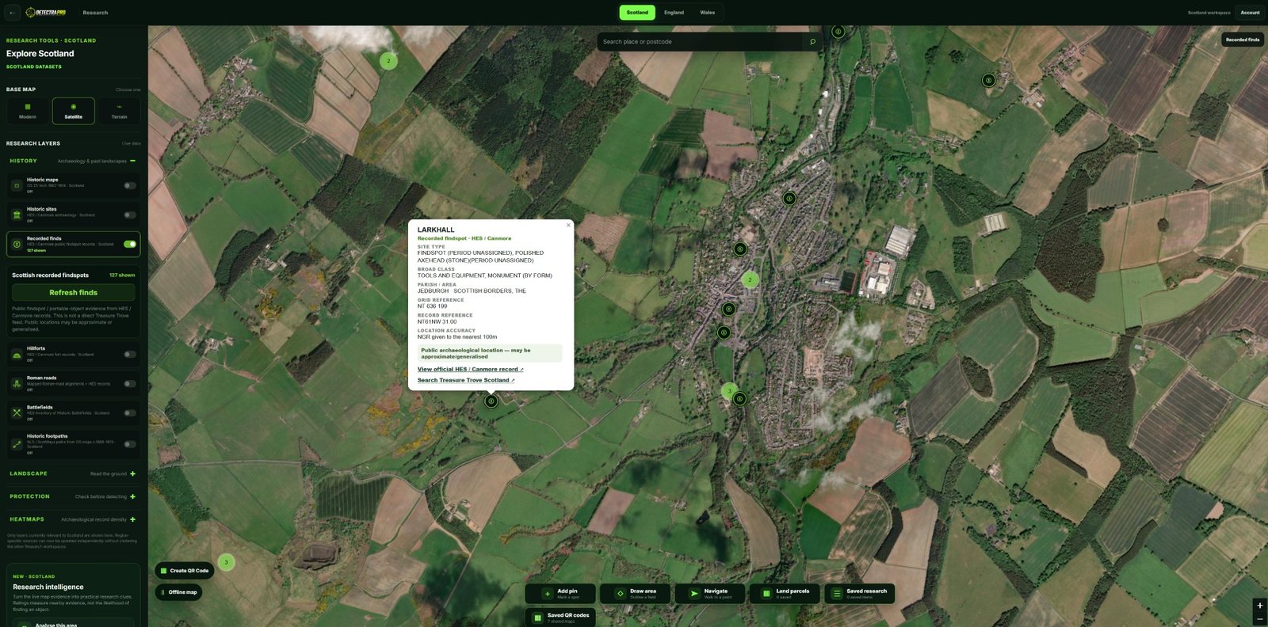The width and height of the screenshot is (1268, 627).
Task: Click the Saved research list icon
Action: (x=837, y=594)
